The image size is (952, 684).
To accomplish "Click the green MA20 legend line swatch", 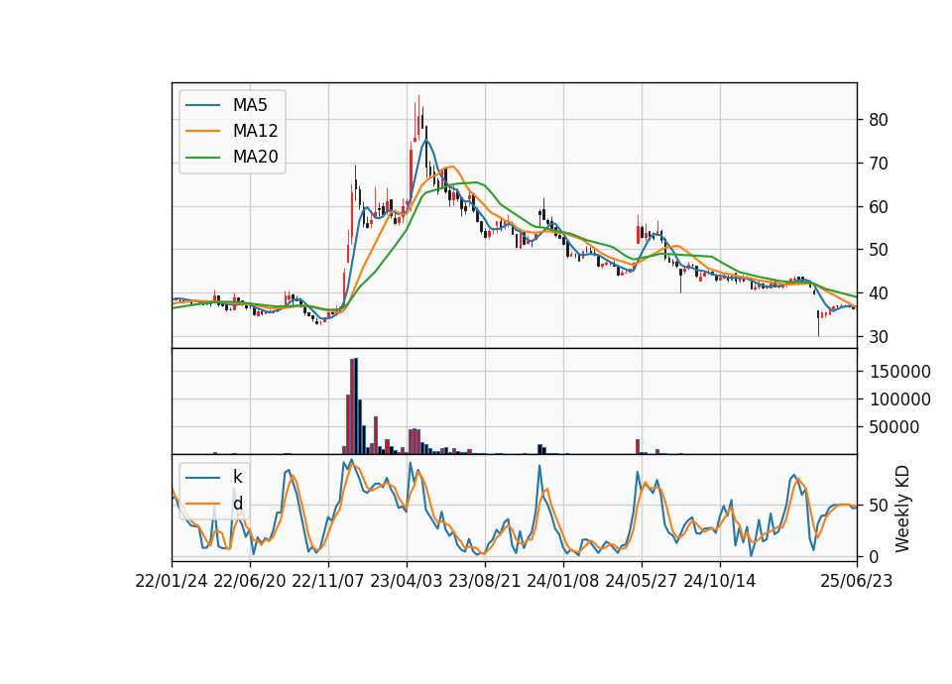I will point(202,158).
